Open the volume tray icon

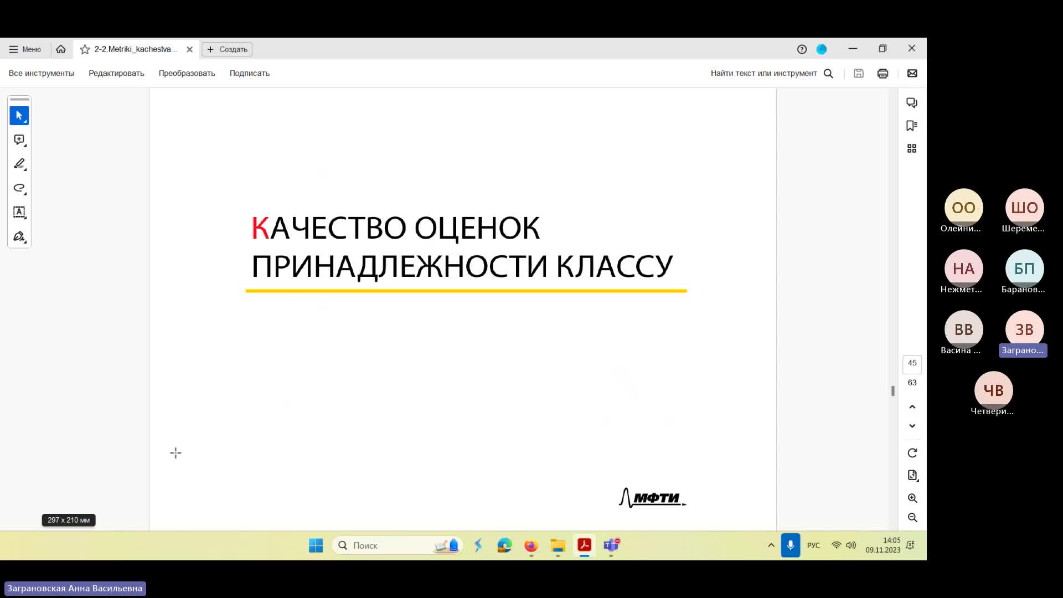click(851, 545)
